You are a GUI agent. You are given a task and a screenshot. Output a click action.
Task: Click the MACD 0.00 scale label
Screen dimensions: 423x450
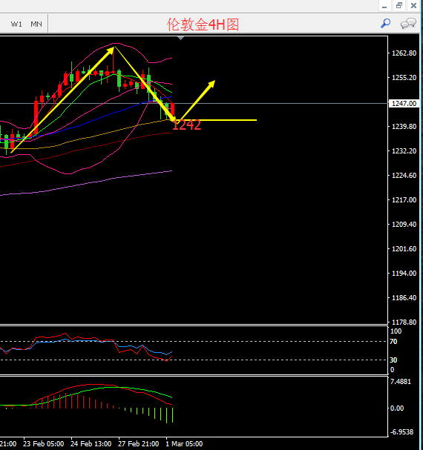(397, 408)
